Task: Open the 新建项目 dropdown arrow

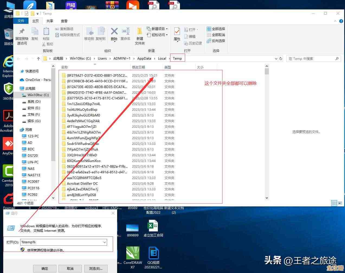Action: click(167, 29)
